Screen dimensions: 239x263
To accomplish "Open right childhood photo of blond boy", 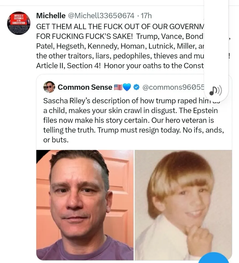I will point(183,205).
